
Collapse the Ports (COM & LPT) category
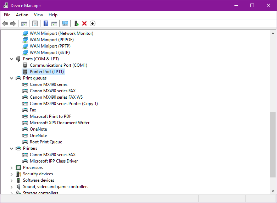pyautogui.click(x=11, y=59)
